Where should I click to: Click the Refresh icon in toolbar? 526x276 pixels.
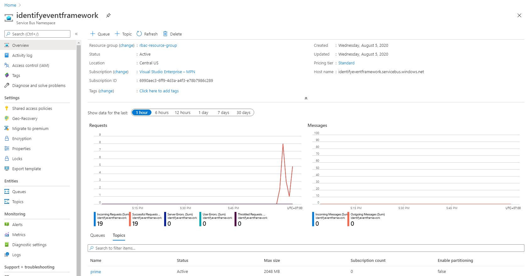[x=139, y=34]
